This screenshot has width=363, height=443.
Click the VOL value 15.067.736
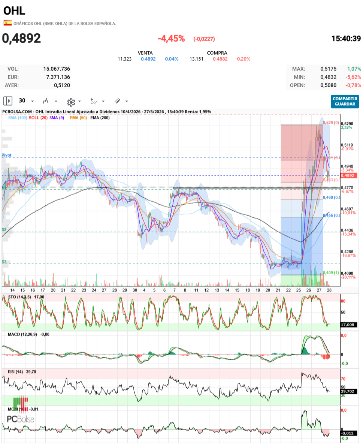point(57,69)
